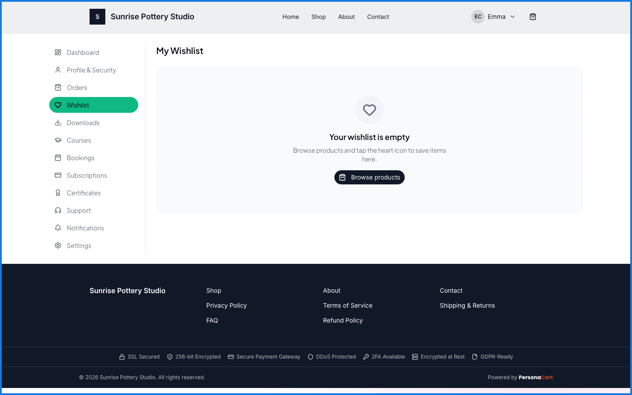The height and width of the screenshot is (395, 632).
Task: Open footer Shipping & Returns link
Action: pyautogui.click(x=467, y=305)
